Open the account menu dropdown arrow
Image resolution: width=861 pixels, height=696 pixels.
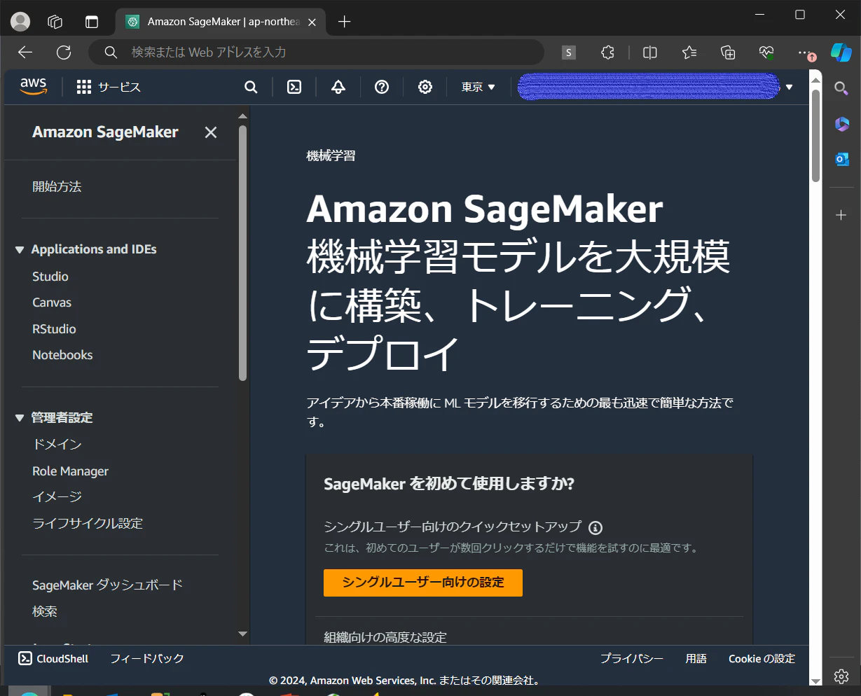click(790, 88)
